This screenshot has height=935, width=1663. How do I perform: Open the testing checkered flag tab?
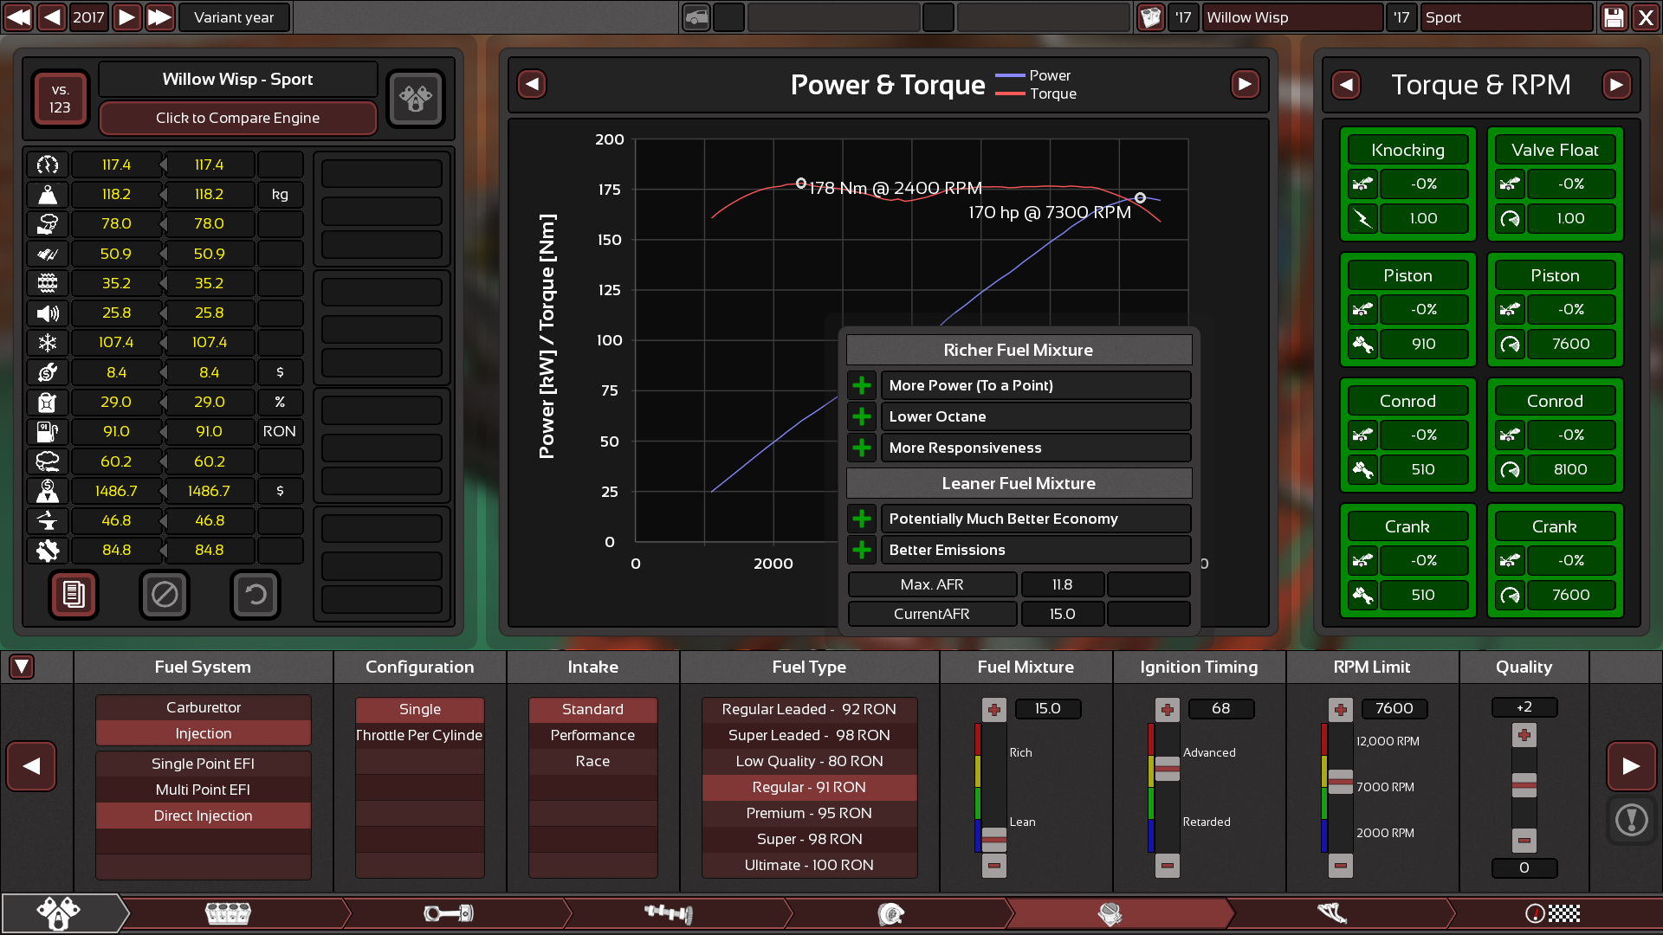click(x=1552, y=913)
